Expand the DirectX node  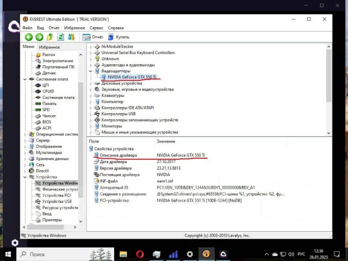coord(25,171)
